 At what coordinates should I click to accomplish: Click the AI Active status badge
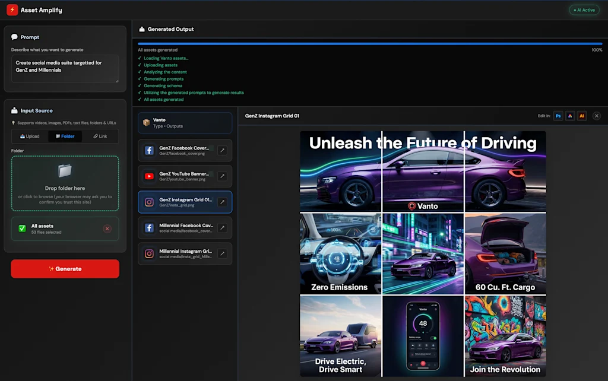(584, 10)
